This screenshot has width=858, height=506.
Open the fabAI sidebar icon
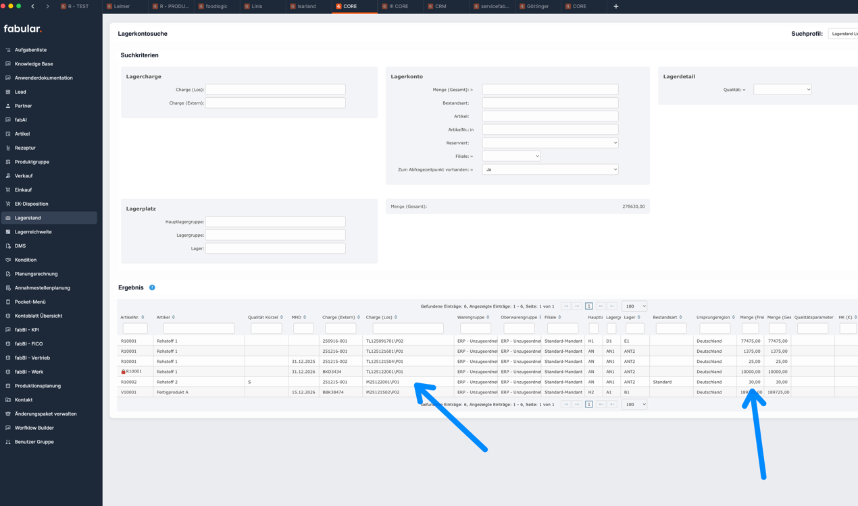pos(8,120)
